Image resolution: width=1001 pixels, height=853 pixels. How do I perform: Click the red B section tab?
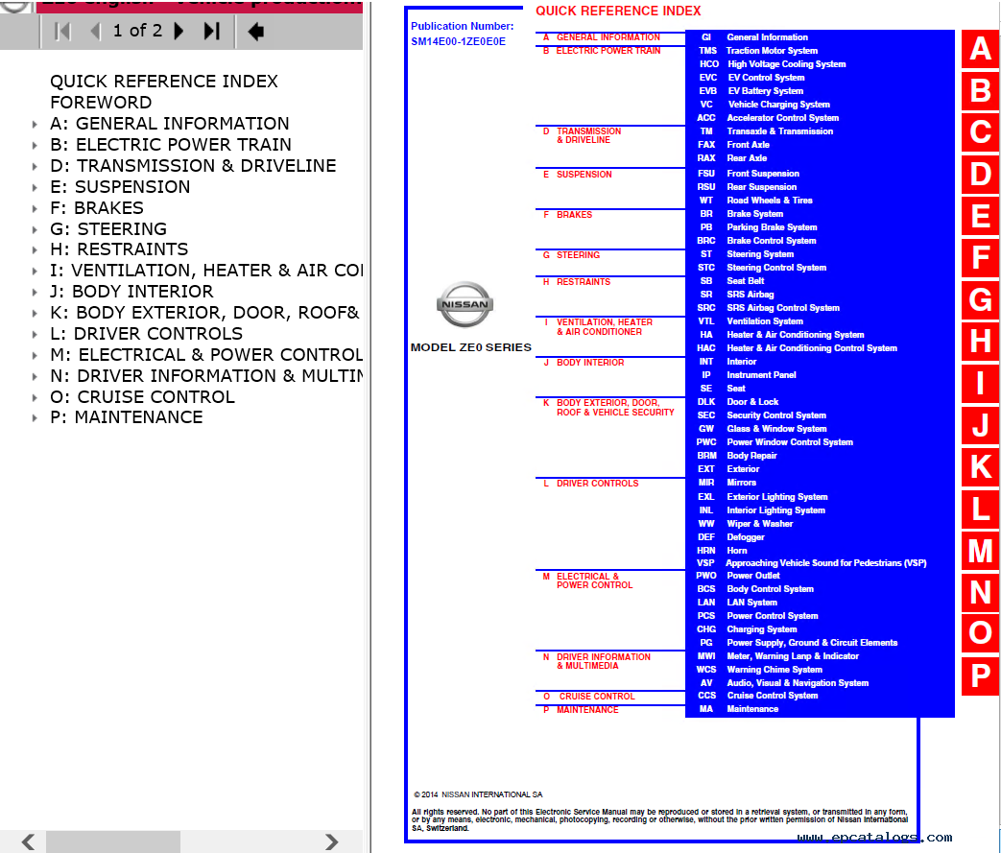(x=981, y=90)
